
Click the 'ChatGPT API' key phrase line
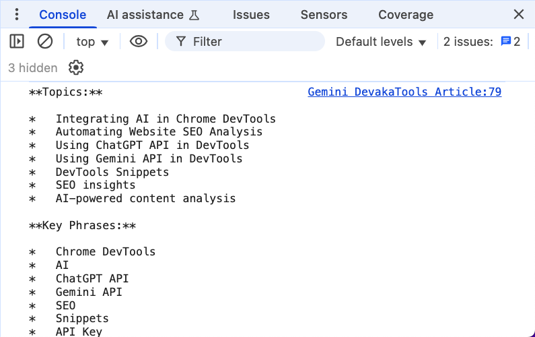[x=92, y=278]
